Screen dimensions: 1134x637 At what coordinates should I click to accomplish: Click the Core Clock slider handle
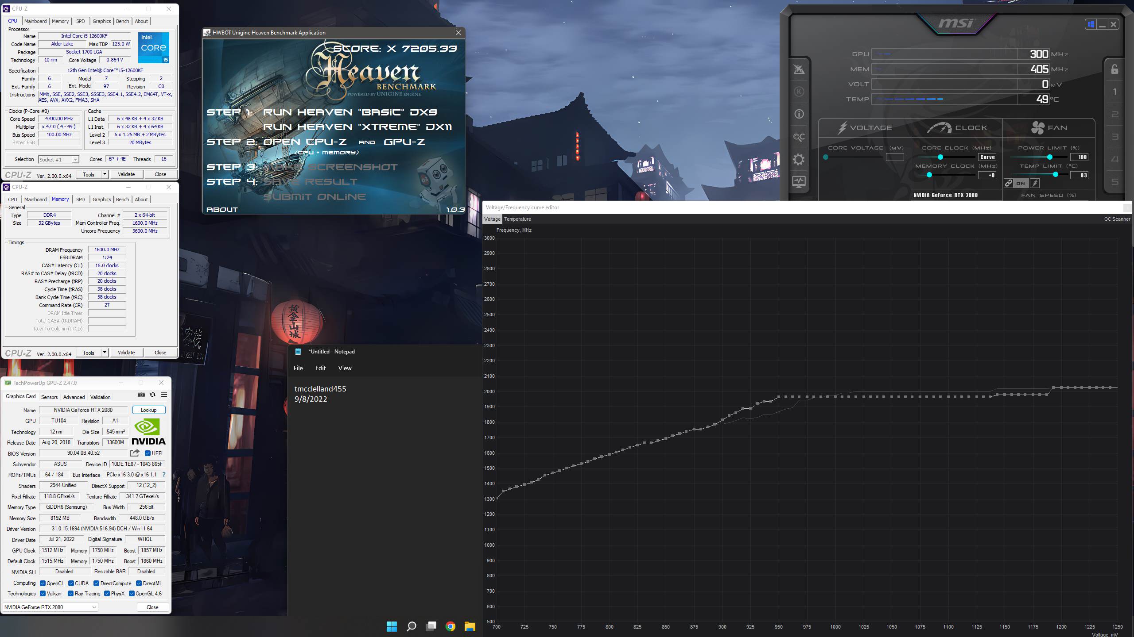point(940,157)
